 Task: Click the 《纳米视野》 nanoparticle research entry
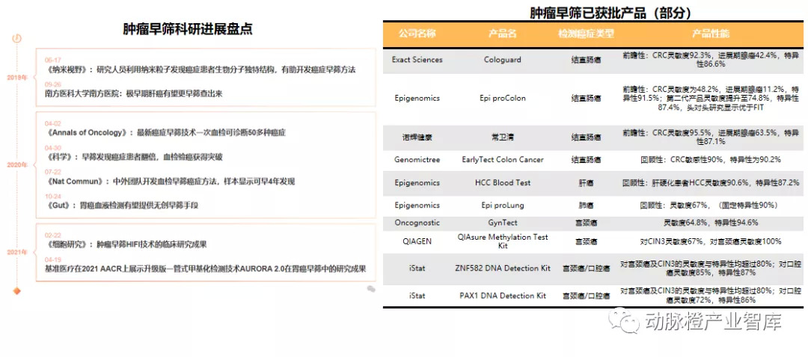tap(200, 69)
